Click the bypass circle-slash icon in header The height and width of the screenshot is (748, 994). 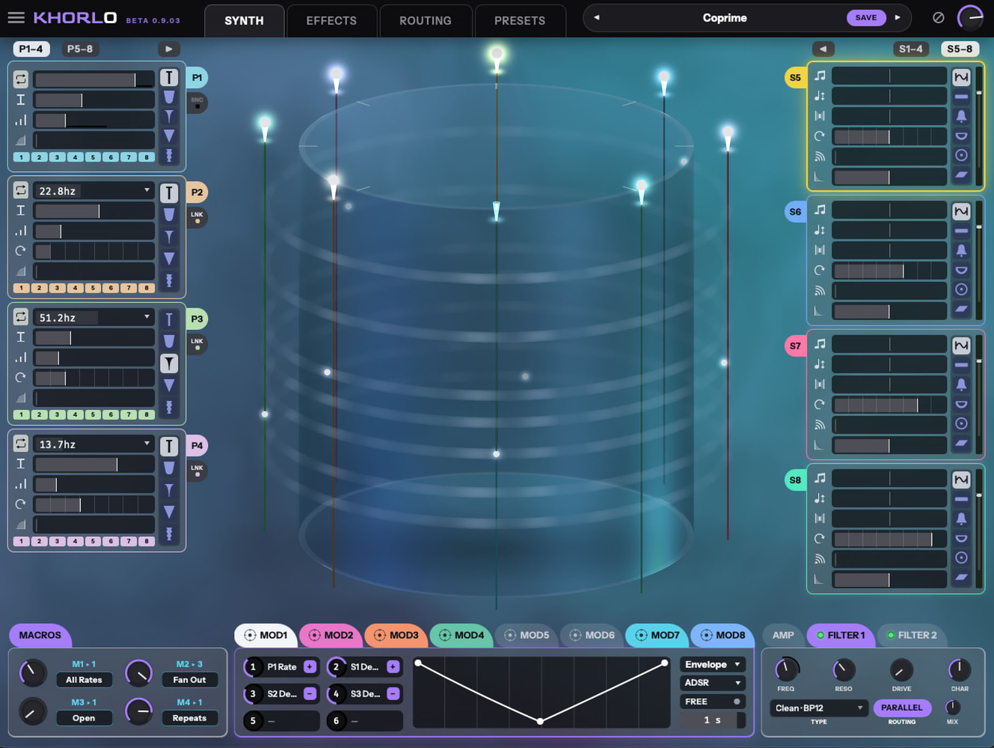click(938, 17)
